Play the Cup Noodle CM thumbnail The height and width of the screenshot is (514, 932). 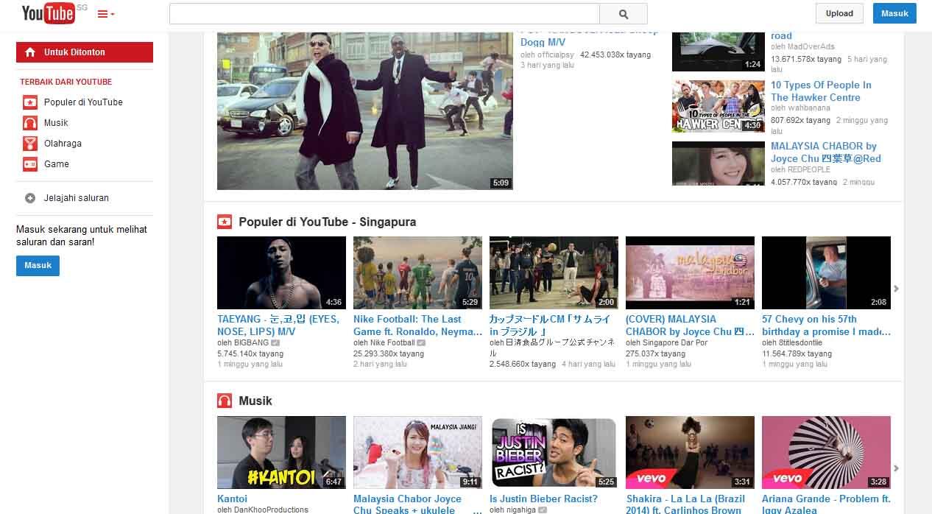[554, 272]
